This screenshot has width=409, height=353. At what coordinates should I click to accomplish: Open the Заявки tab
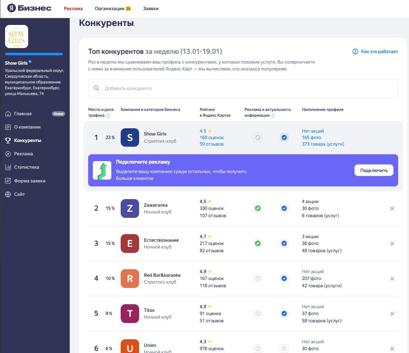point(151,9)
